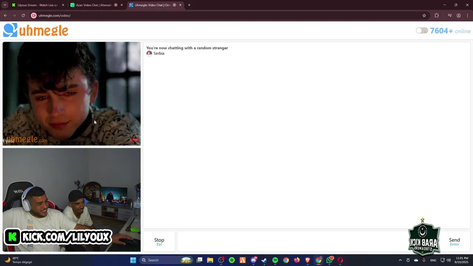The image size is (473, 266).
Task: Close the Azar Video Chat tab
Action: tap(122, 5)
